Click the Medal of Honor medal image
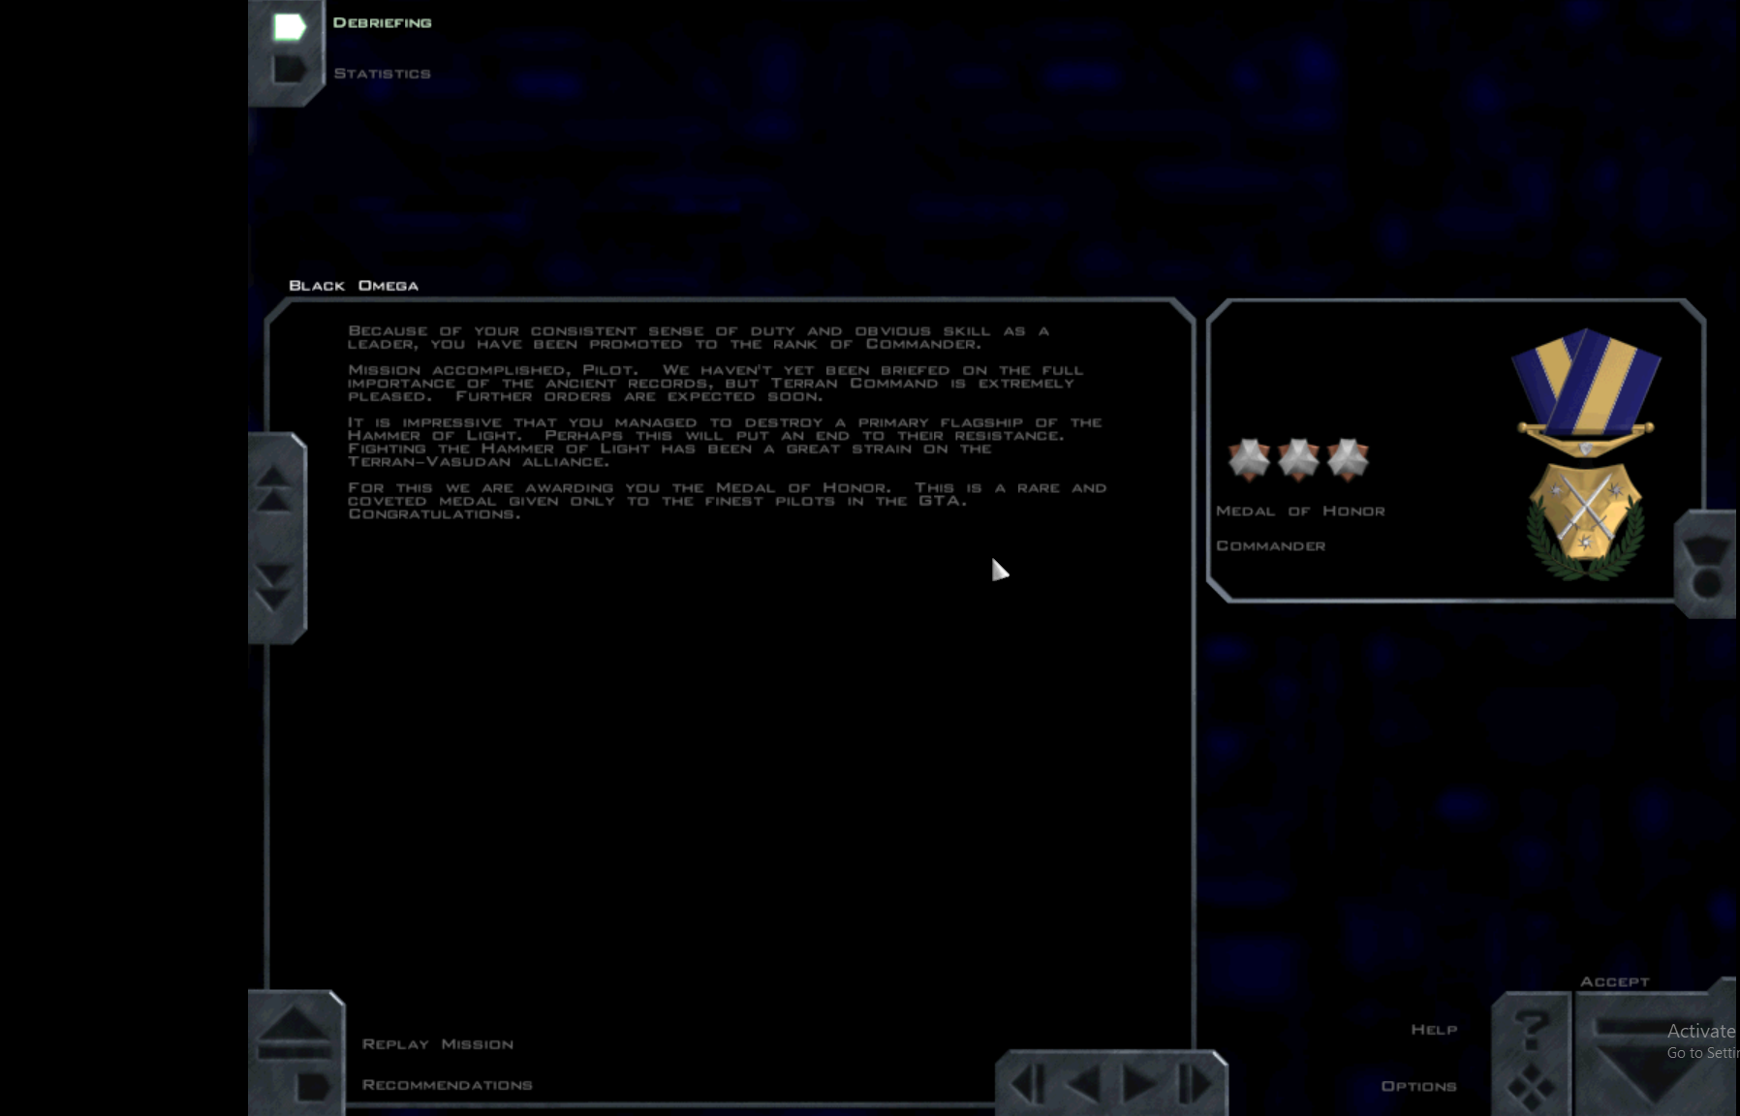The image size is (1740, 1116). point(1586,453)
